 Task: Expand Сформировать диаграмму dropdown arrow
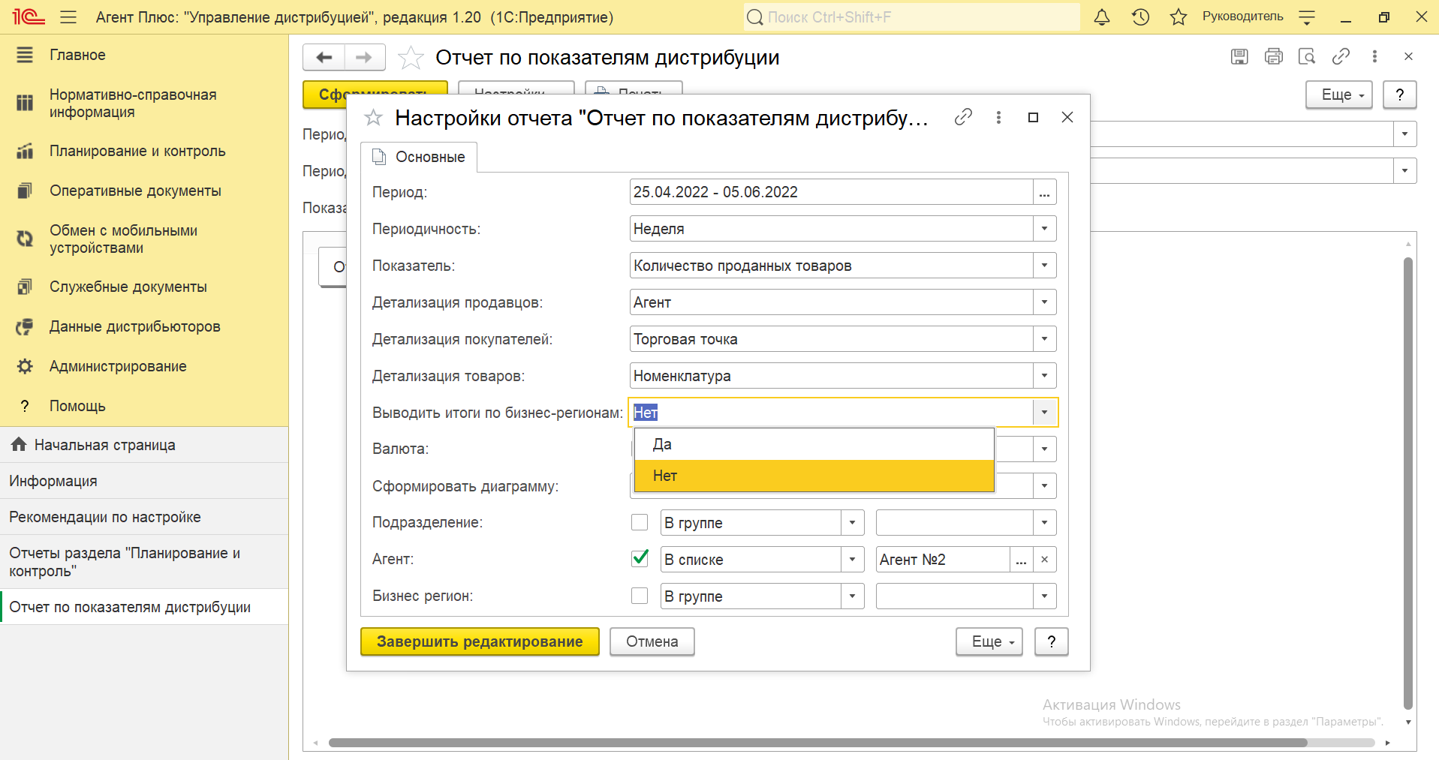pyautogui.click(x=1044, y=486)
